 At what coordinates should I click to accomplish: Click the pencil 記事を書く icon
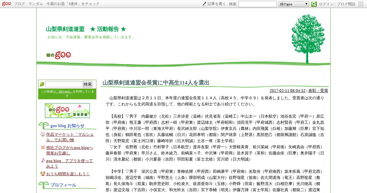click(x=204, y=4)
